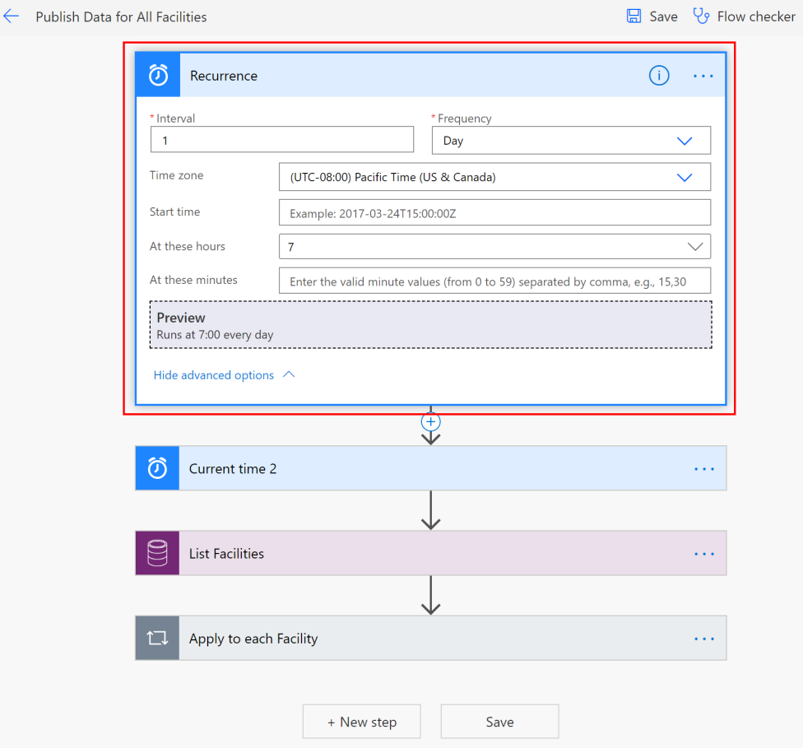Image resolution: width=803 pixels, height=748 pixels.
Task: Click the Interval input field
Action: 282,139
